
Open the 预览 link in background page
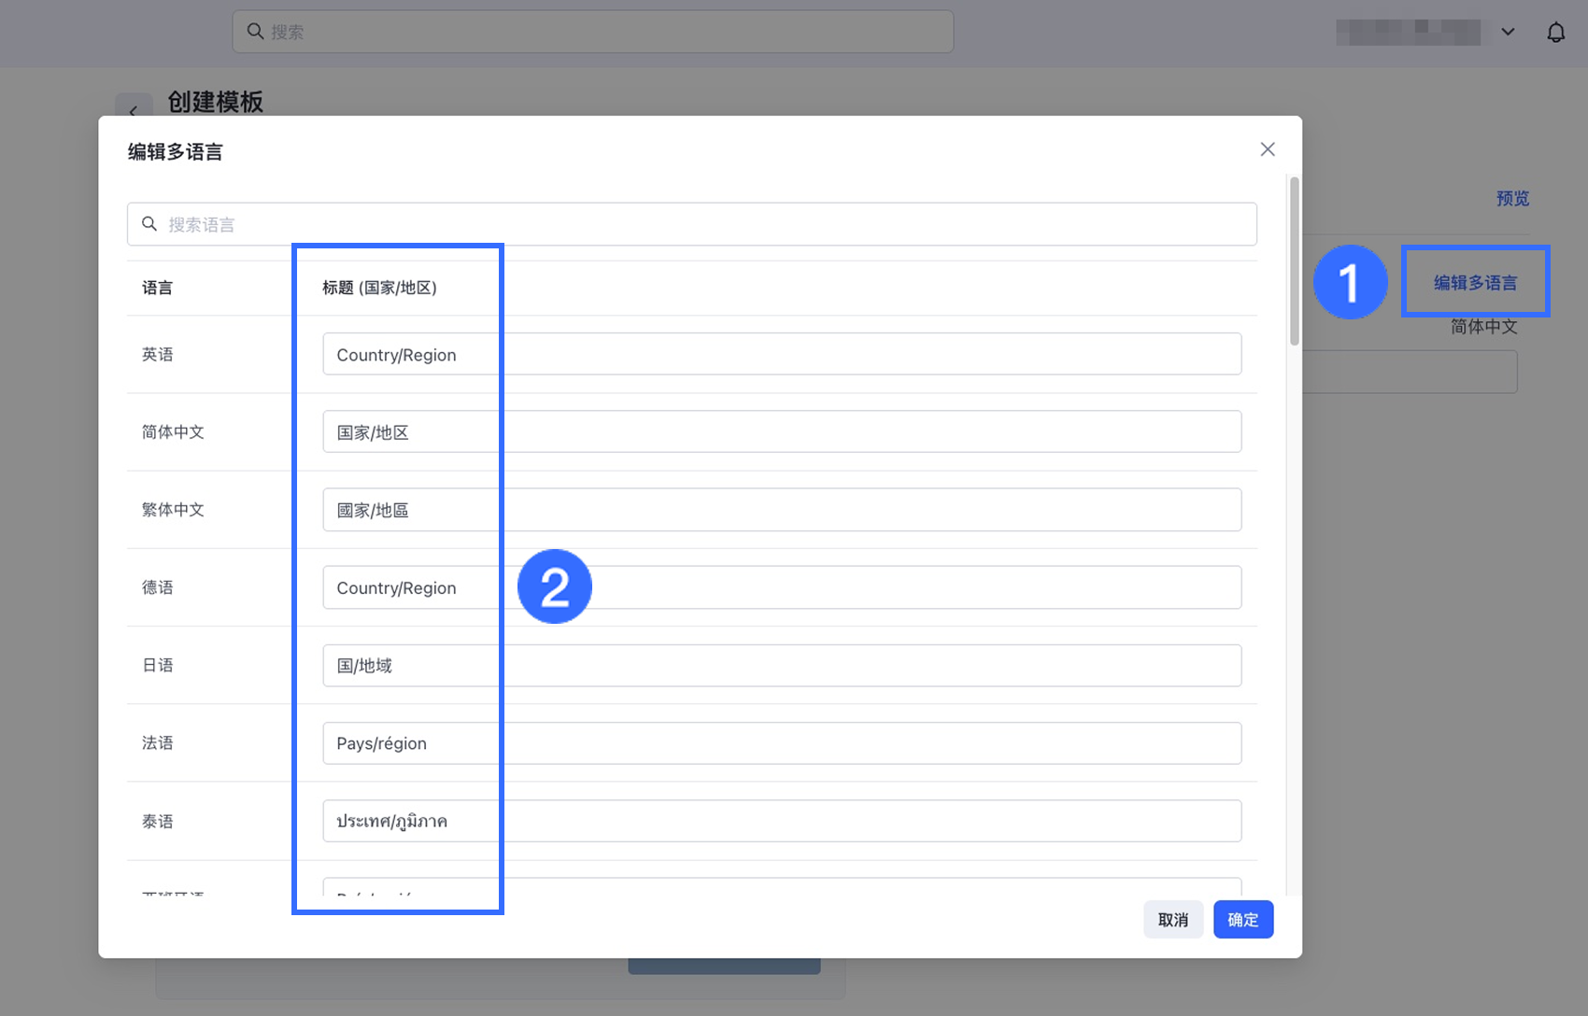(x=1512, y=198)
